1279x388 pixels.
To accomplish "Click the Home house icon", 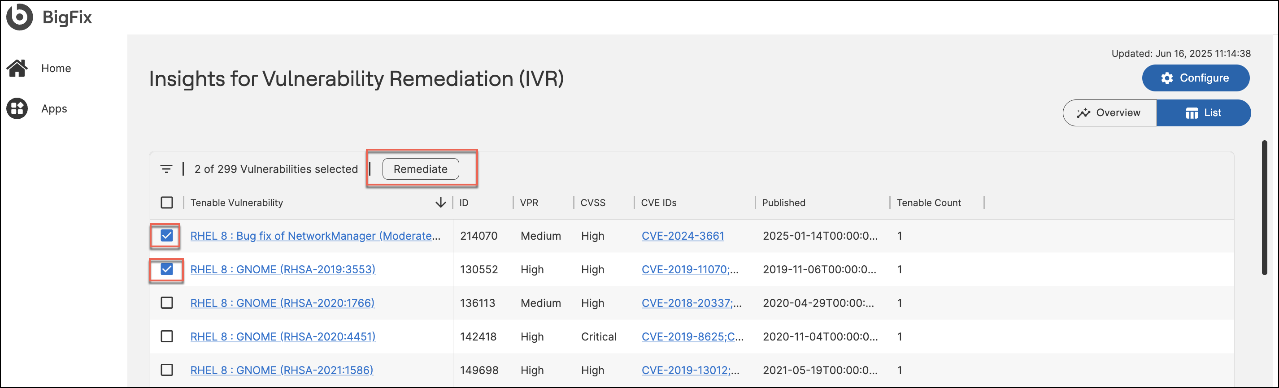I will click(x=17, y=68).
